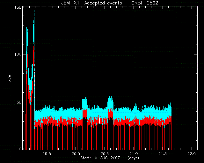Click the 150 y-axis tick label

coord(18,7)
